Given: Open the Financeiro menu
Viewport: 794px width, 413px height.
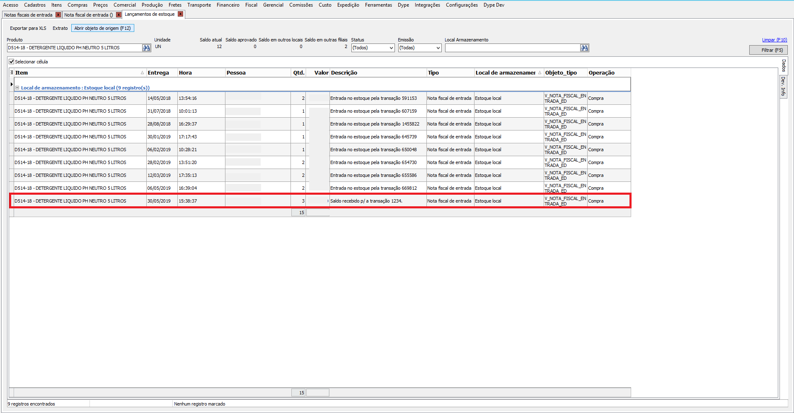Looking at the screenshot, I should (228, 5).
